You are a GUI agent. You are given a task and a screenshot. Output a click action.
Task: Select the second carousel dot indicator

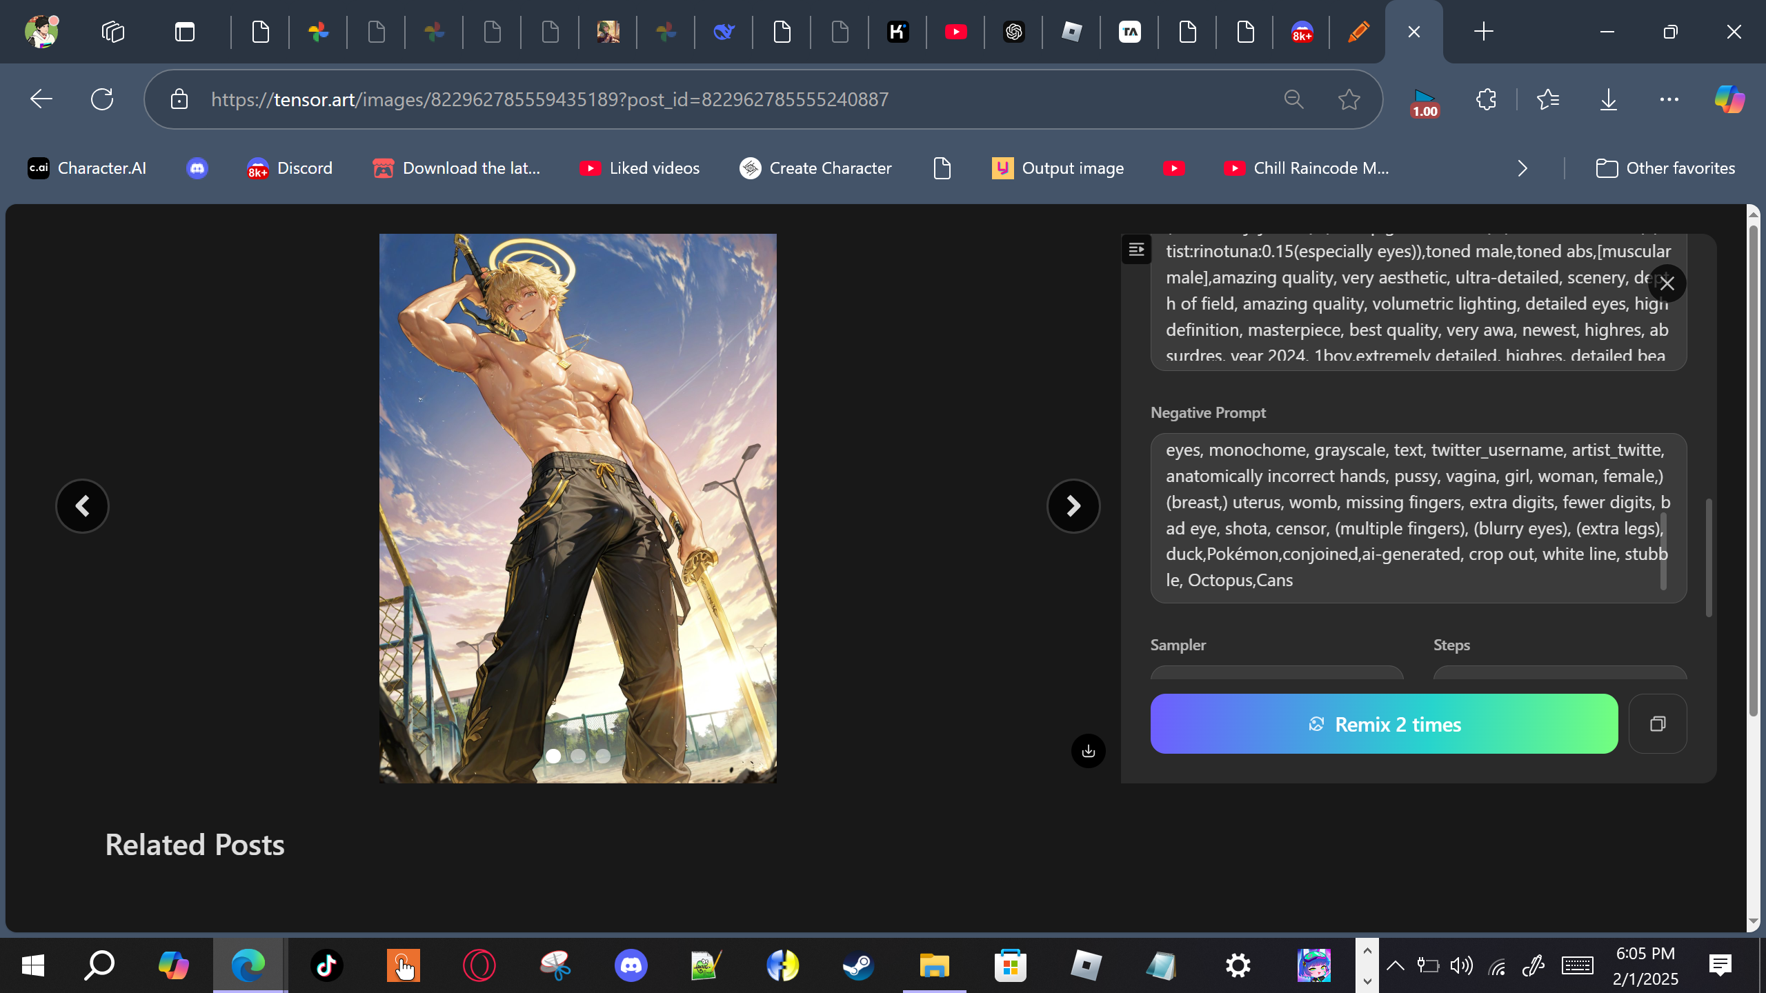point(578,756)
